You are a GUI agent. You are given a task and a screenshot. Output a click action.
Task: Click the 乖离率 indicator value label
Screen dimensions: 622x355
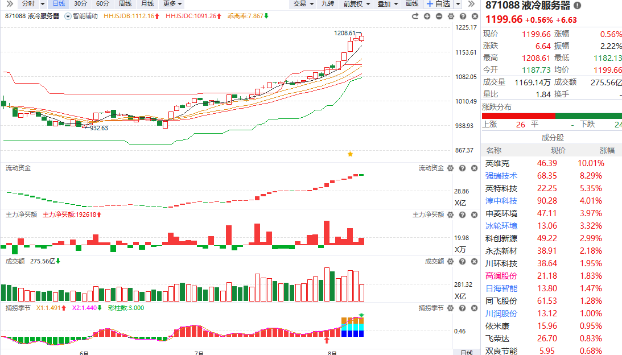[248, 16]
